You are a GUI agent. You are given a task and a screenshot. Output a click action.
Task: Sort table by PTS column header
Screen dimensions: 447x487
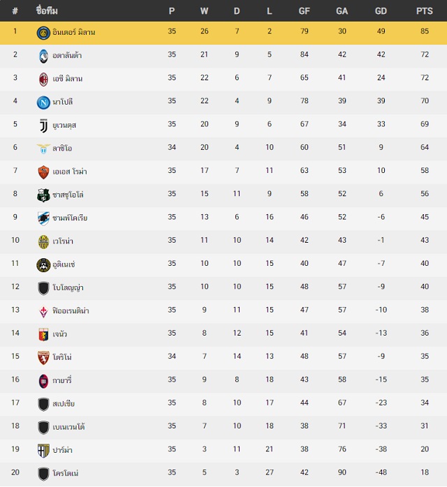coord(425,11)
